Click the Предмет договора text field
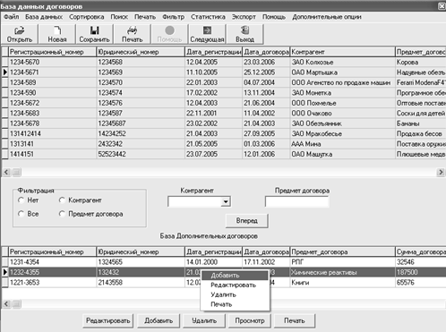446x332 pixels. coord(296,202)
